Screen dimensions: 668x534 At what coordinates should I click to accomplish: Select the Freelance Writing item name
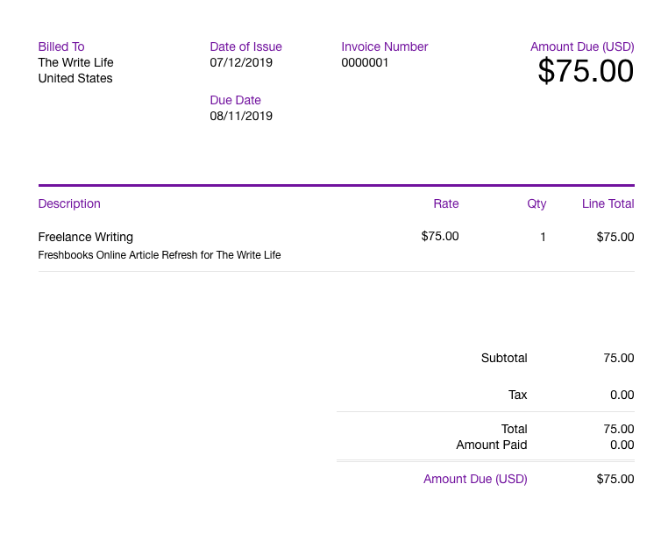click(86, 237)
